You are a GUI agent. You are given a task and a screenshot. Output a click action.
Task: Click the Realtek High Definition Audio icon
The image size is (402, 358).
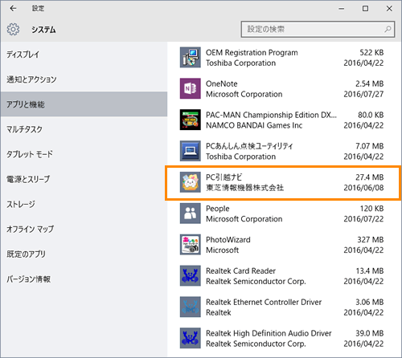191,338
